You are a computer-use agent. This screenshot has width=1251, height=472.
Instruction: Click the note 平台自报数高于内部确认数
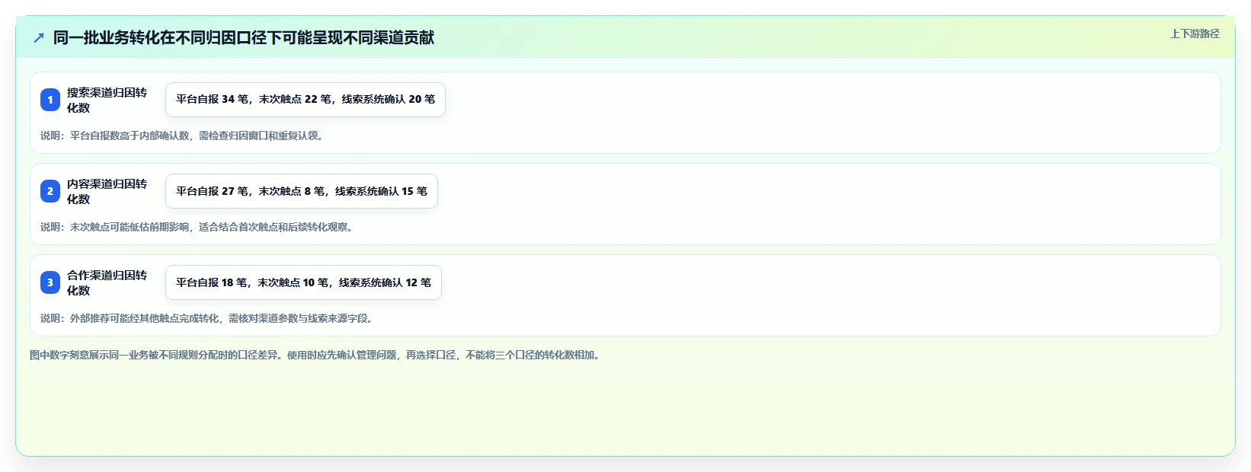click(183, 136)
